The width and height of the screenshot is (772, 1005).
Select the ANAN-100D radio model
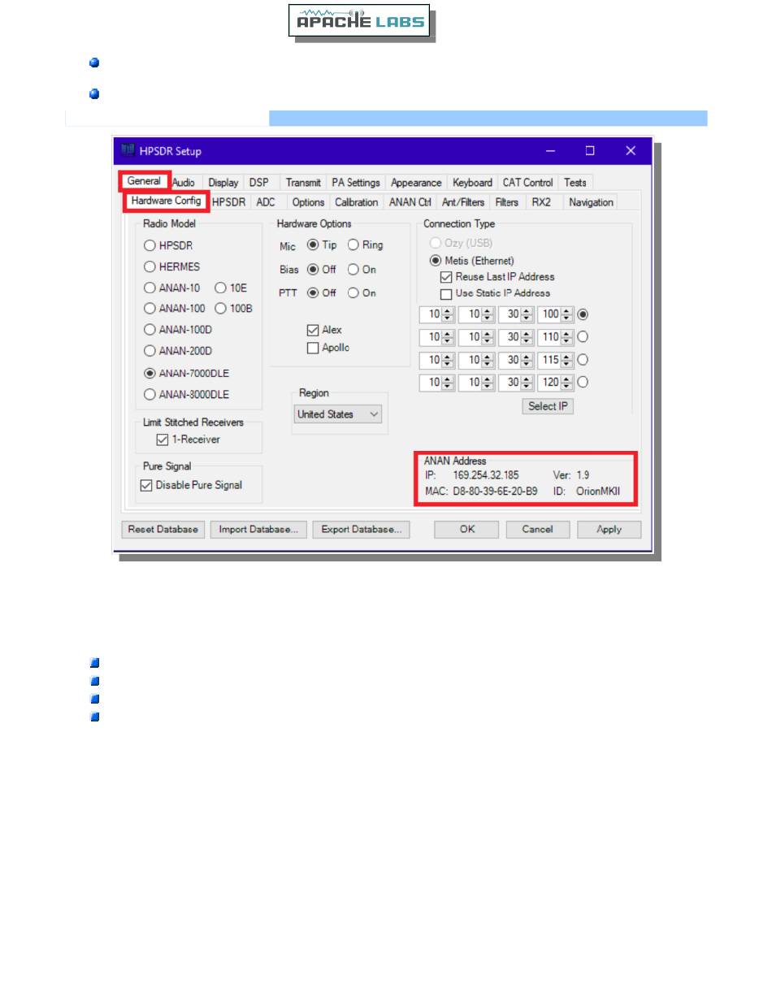pos(177,330)
